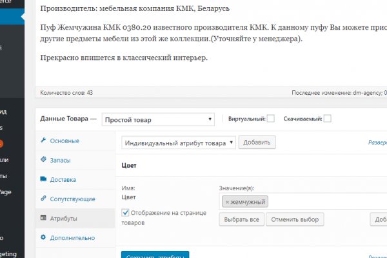Open the Запасы tab label
The width and height of the screenshot is (387, 258).
point(61,160)
